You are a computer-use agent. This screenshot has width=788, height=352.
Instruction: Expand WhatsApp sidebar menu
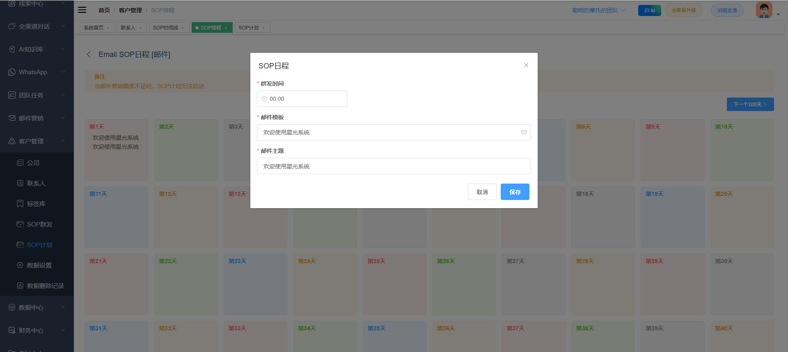[x=37, y=72]
